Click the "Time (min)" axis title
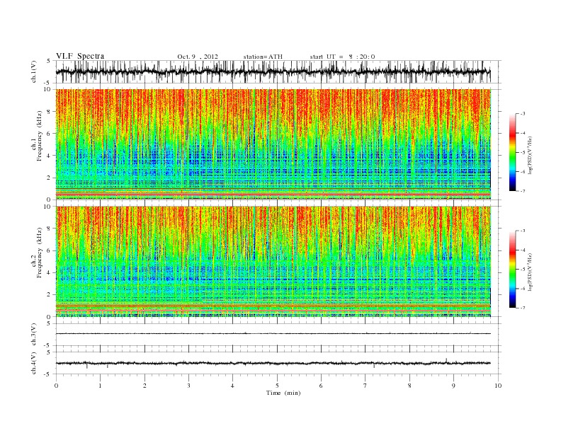This screenshot has width=561, height=433. coord(283,393)
